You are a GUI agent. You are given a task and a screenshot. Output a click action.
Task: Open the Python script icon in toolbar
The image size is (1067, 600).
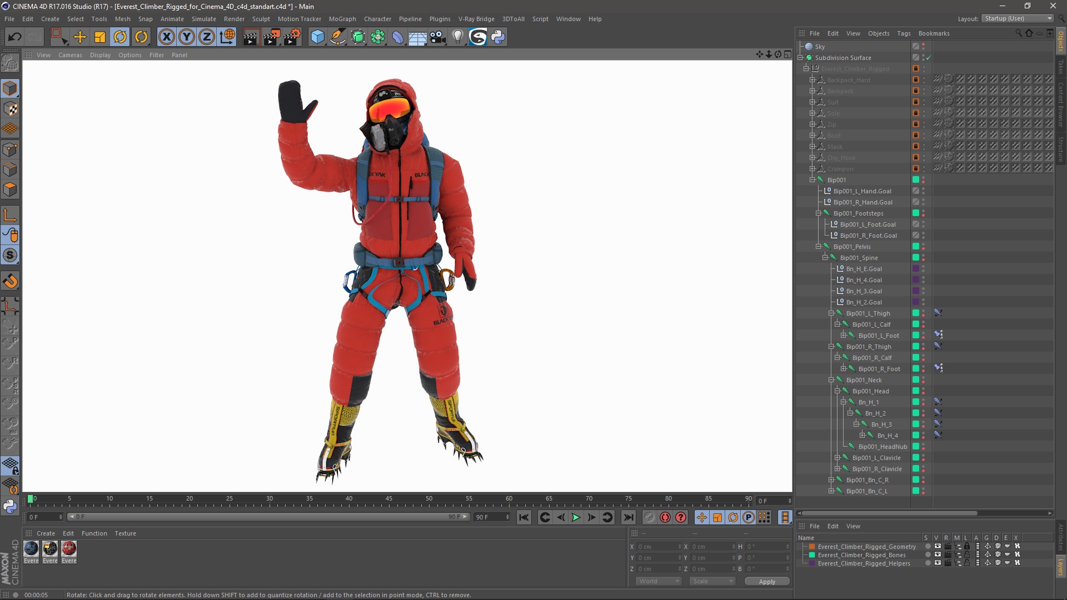point(498,37)
